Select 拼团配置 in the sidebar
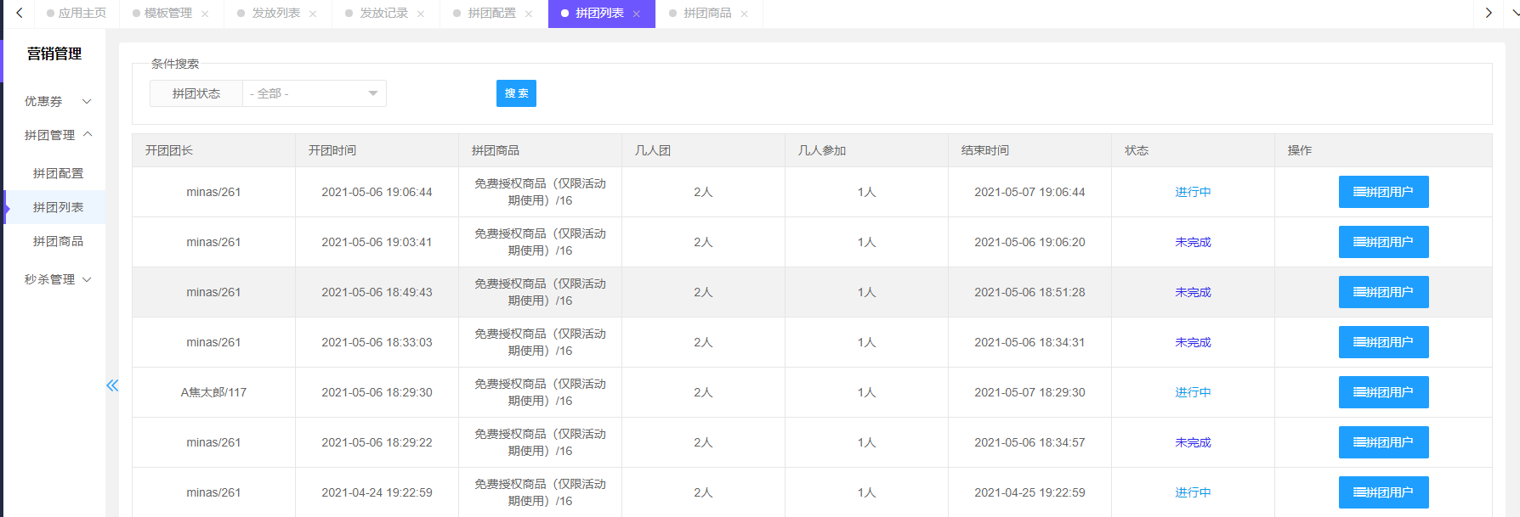The height and width of the screenshot is (517, 1520). tap(58, 173)
